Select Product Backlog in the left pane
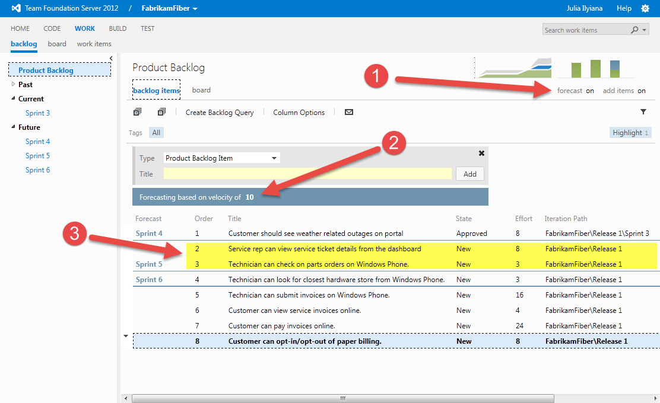 coord(60,70)
